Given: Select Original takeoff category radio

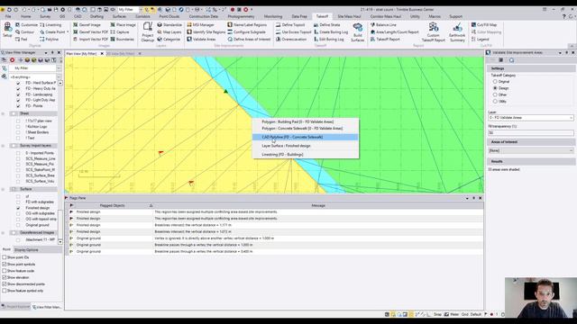Looking at the screenshot, I should pyautogui.click(x=495, y=82).
